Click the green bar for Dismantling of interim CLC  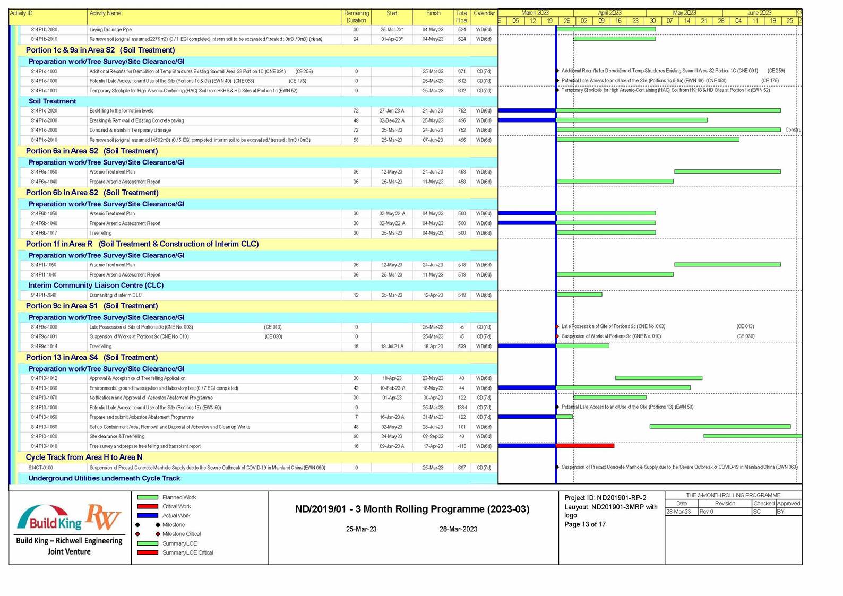(579, 295)
